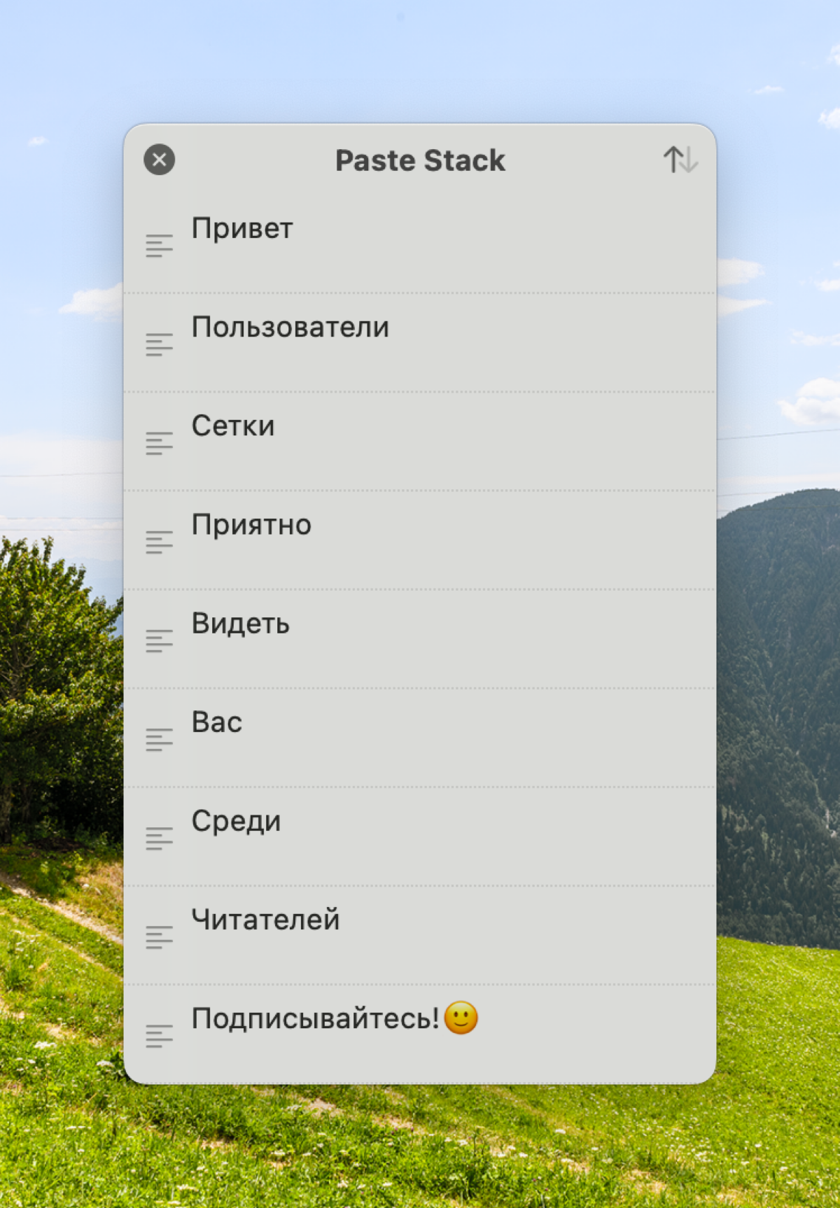The width and height of the screenshot is (840, 1208).
Task: Click text icon beside Вас
Action: (x=159, y=739)
